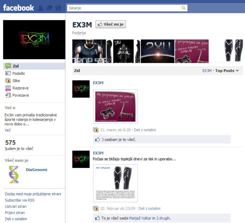Viewport: 245px width, 223px height.
Task: Open the 2XU eclipse photo thumbnail
Action: pos(157,51)
